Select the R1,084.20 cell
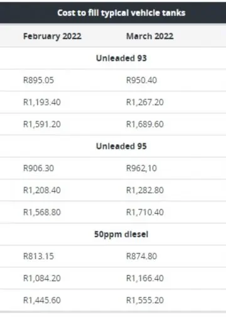 pos(42,278)
